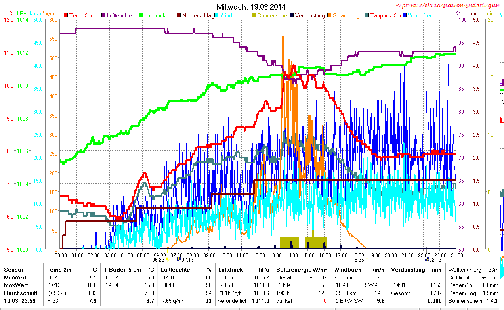Screen dimensions: 504x310
Task: Click the Sensor header in data table
Action: point(14,270)
